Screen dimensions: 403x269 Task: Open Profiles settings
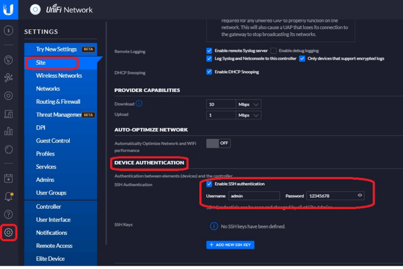click(61, 154)
